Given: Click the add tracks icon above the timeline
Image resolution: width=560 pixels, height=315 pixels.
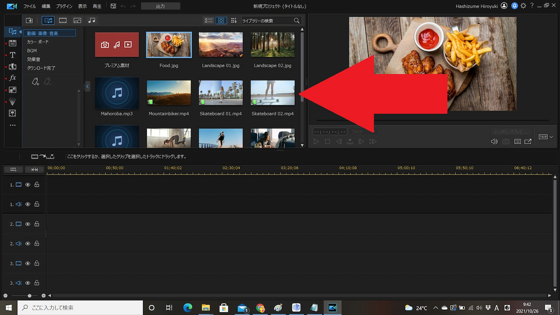Looking at the screenshot, I should coord(13,169).
